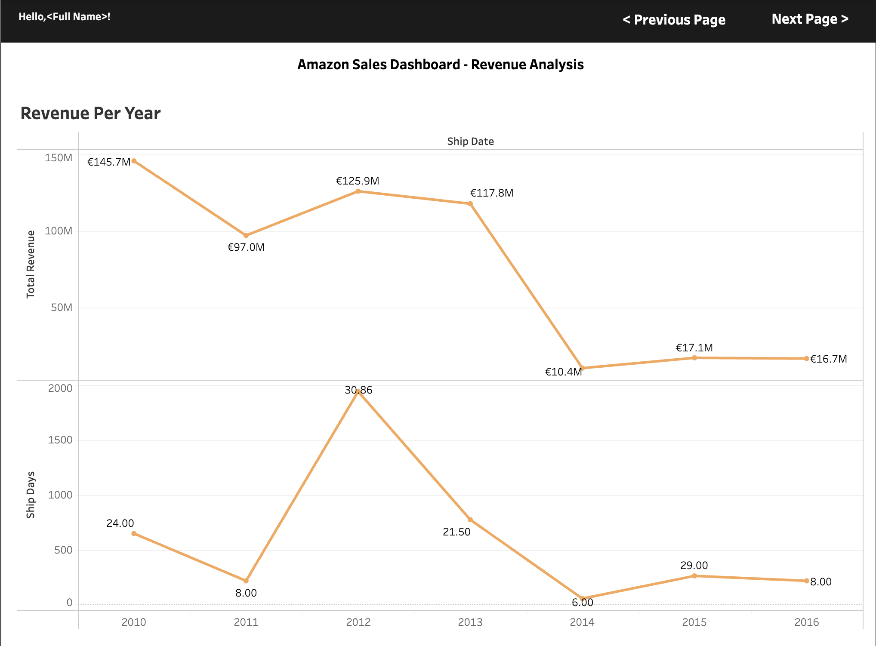Click the €97.0M data point for 2011
The height and width of the screenshot is (646, 876).
246,235
